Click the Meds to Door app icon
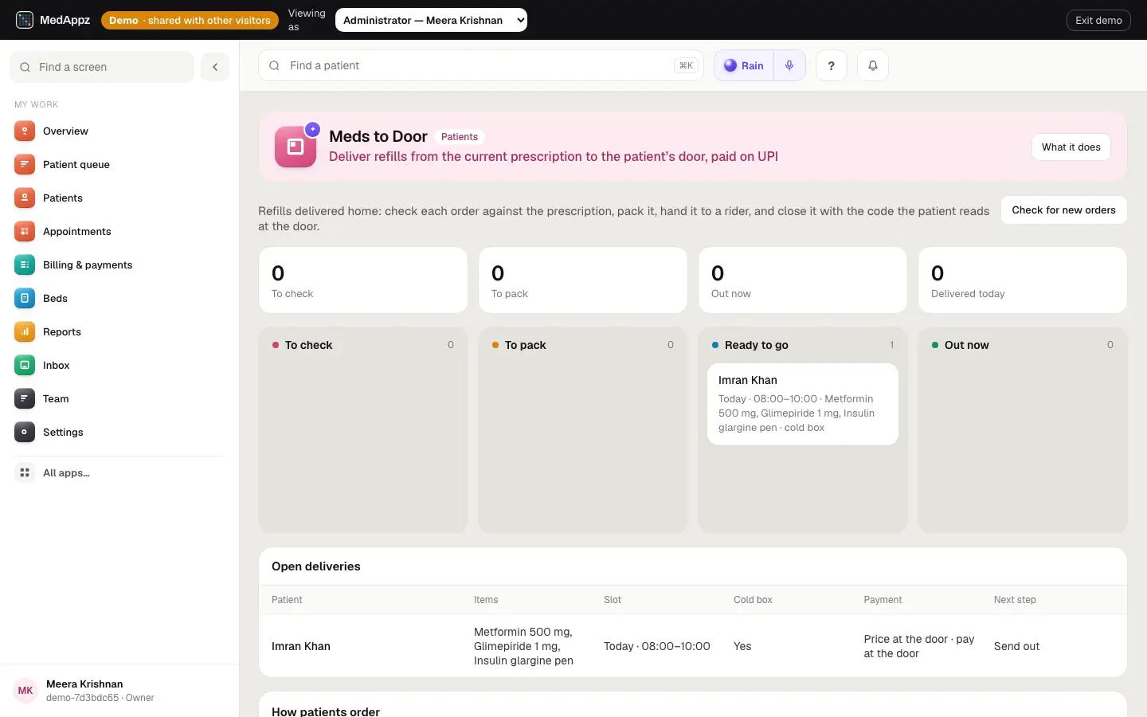 click(x=296, y=147)
